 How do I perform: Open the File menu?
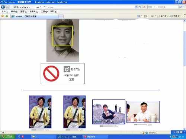[5, 11]
